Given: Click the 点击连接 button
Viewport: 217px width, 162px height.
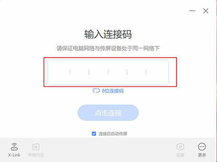Looking at the screenshot, I should [x=108, y=113].
